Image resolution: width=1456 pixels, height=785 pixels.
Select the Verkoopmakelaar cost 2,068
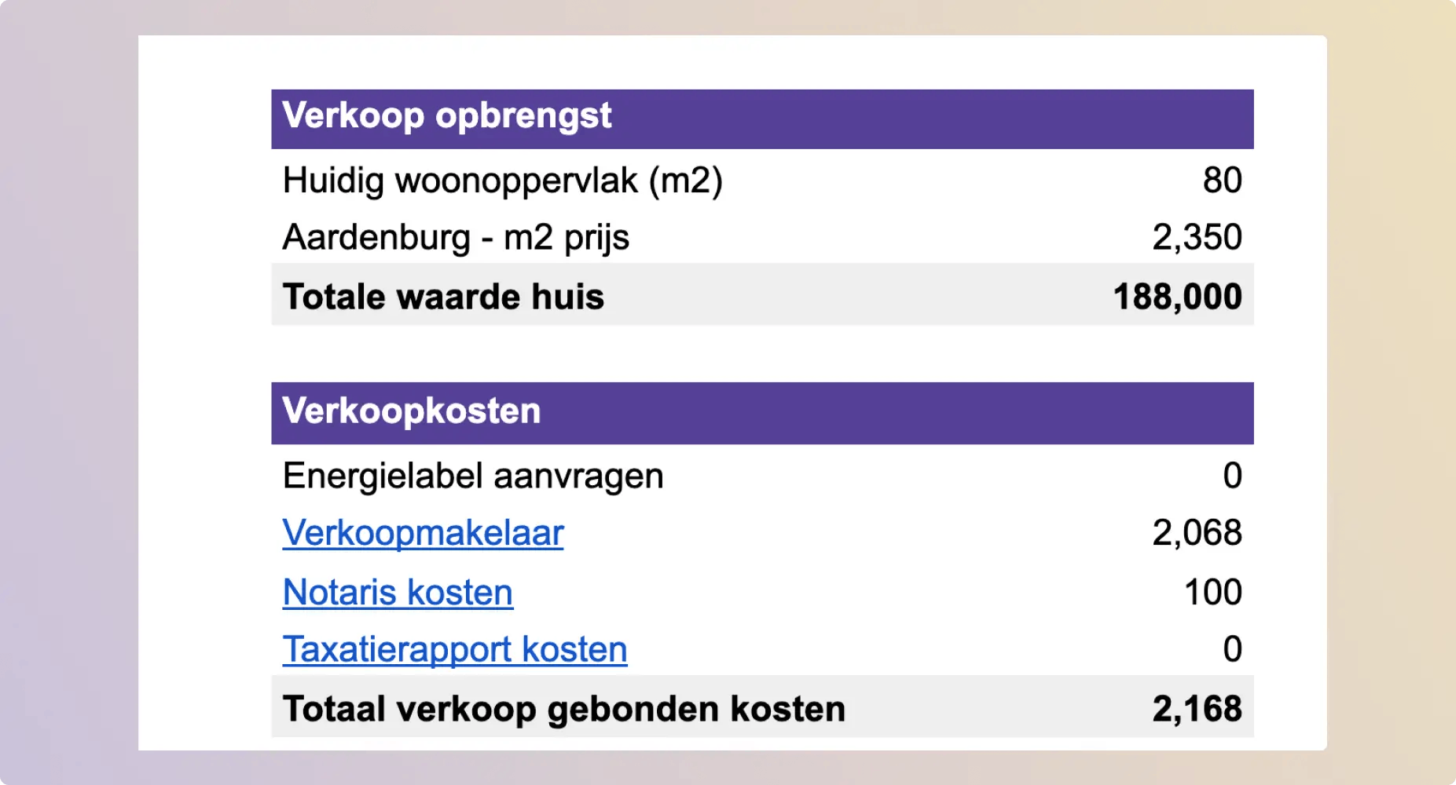click(x=1197, y=533)
